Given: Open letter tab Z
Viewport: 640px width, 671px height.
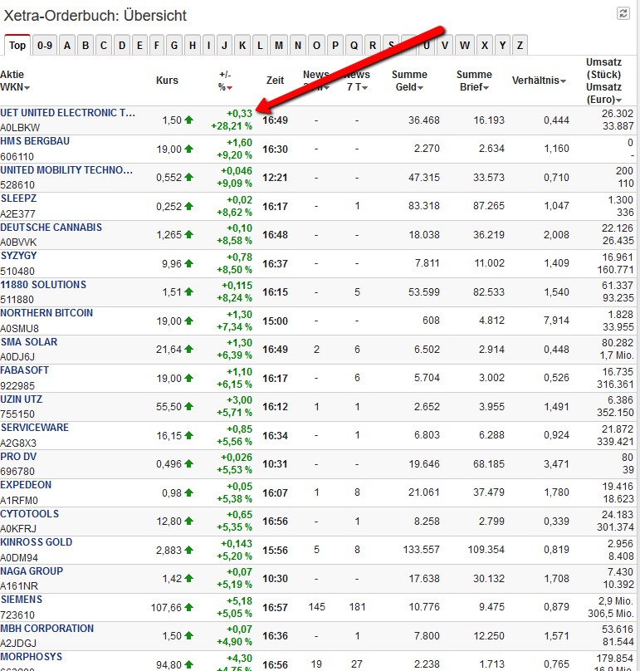Looking at the screenshot, I should pyautogui.click(x=520, y=45).
